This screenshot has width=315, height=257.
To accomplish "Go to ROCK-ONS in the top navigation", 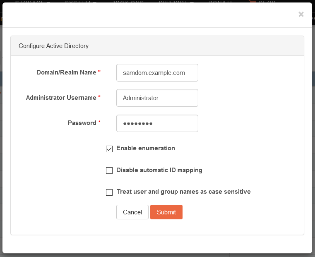I will [127, 1].
